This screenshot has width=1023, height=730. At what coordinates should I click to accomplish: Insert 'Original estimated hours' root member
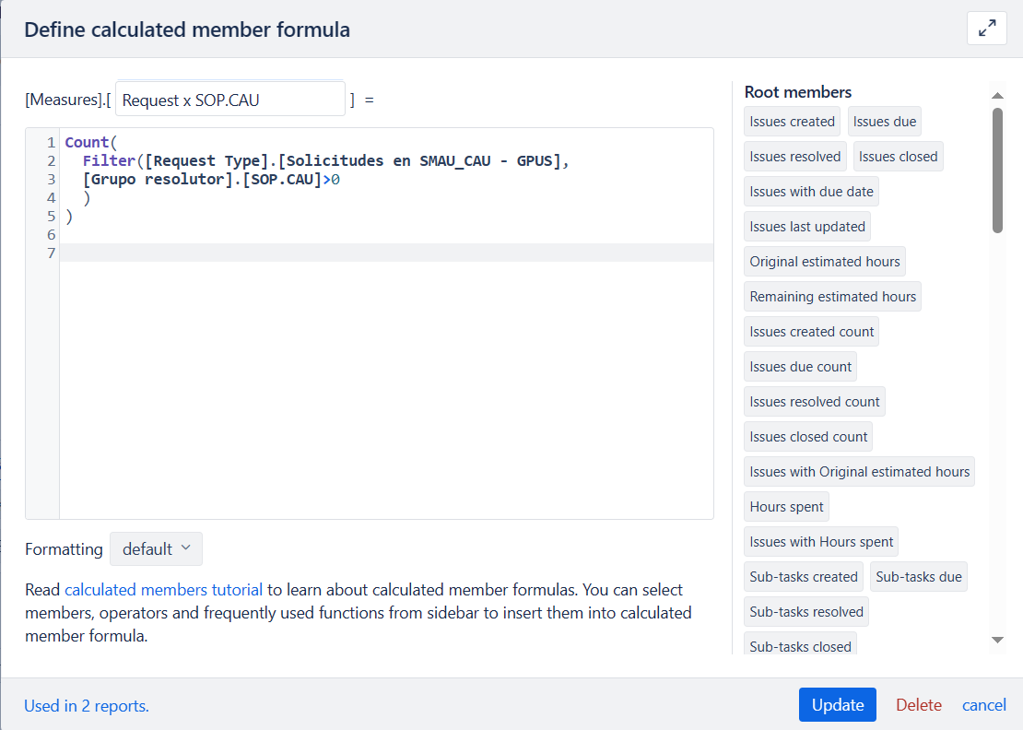(824, 261)
